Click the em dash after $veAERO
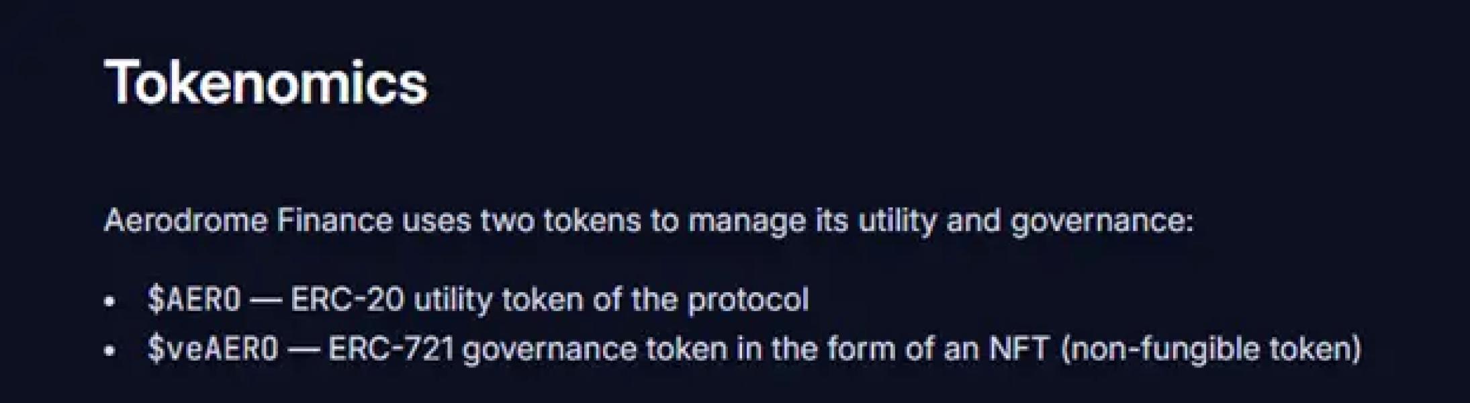 [x=304, y=350]
